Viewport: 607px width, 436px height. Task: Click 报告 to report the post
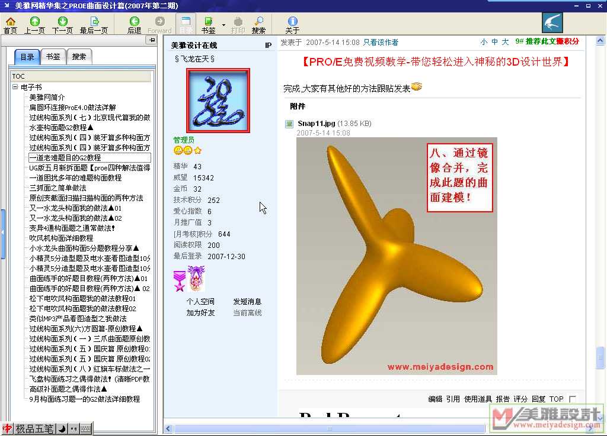pyautogui.click(x=503, y=399)
